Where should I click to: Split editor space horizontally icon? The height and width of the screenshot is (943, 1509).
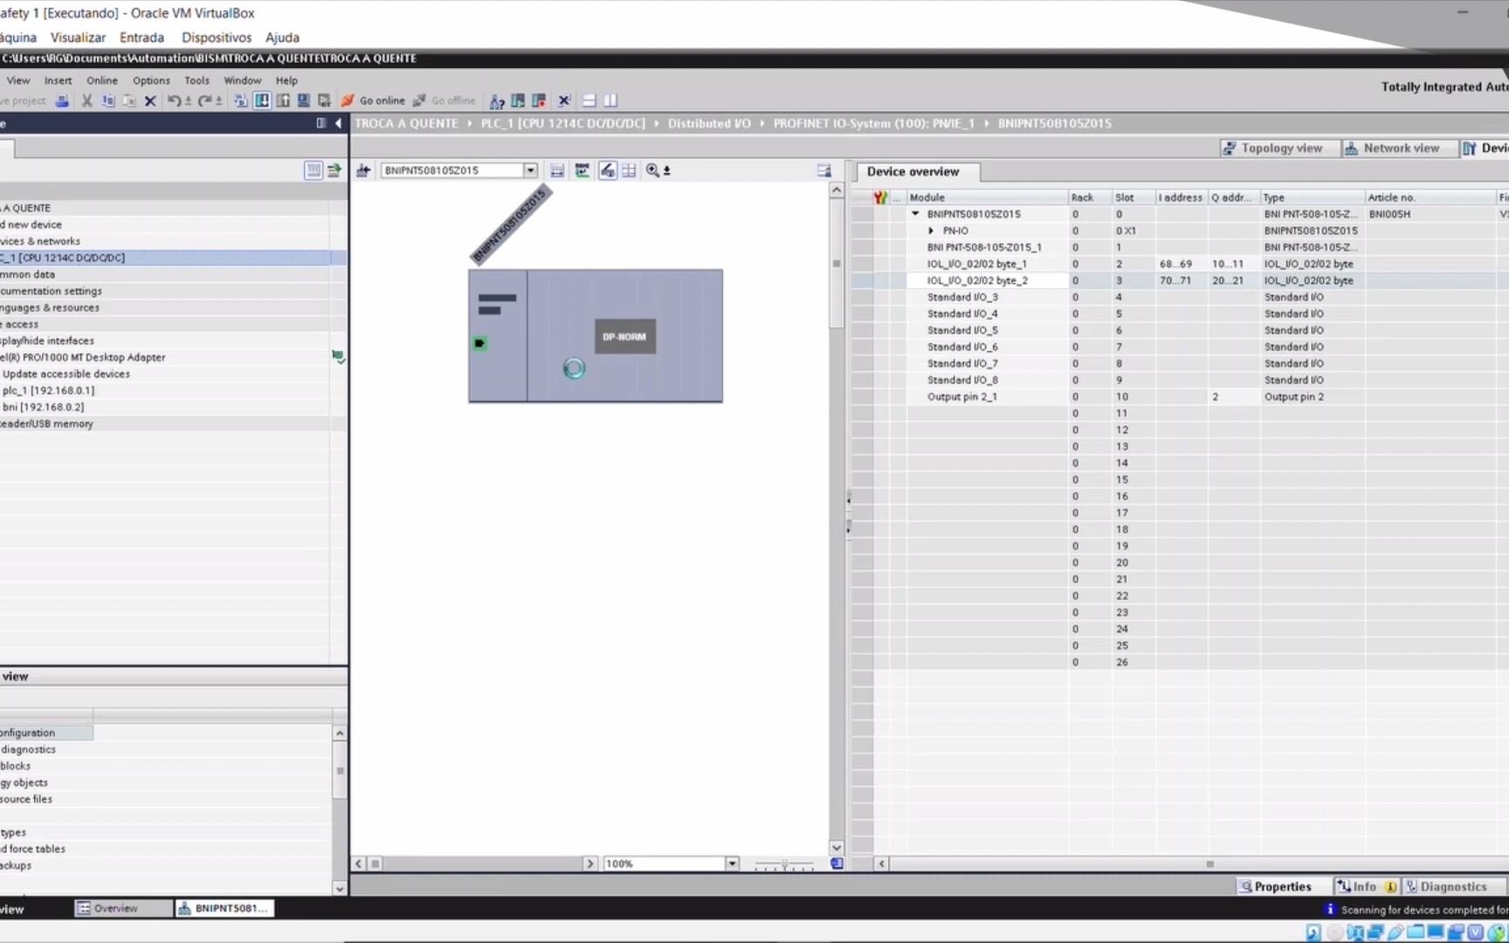(589, 100)
